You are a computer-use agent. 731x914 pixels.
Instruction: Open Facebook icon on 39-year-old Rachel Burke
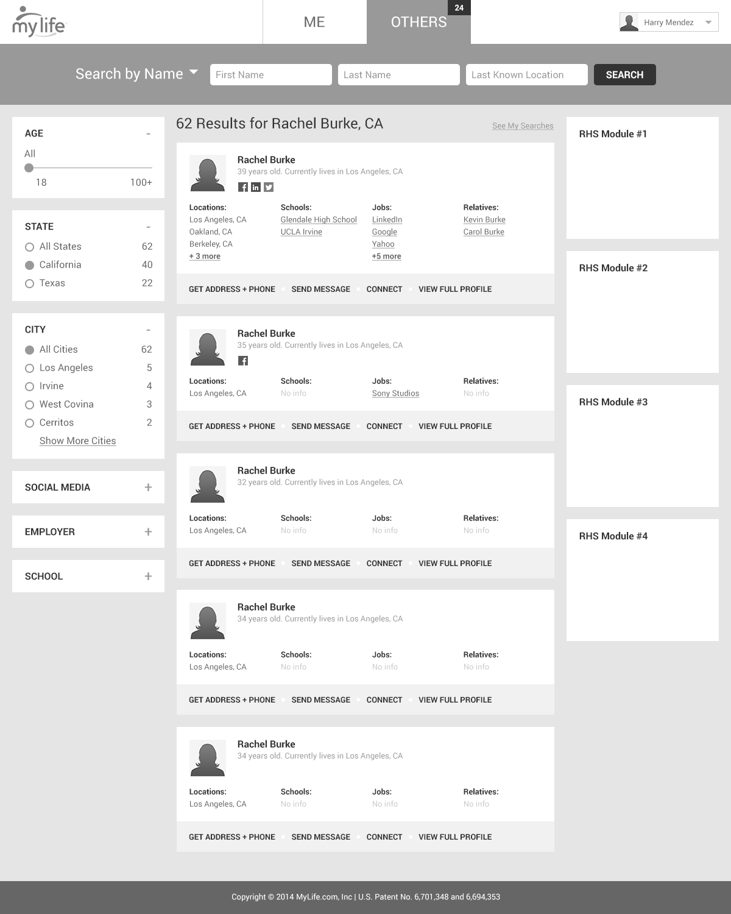pyautogui.click(x=243, y=187)
